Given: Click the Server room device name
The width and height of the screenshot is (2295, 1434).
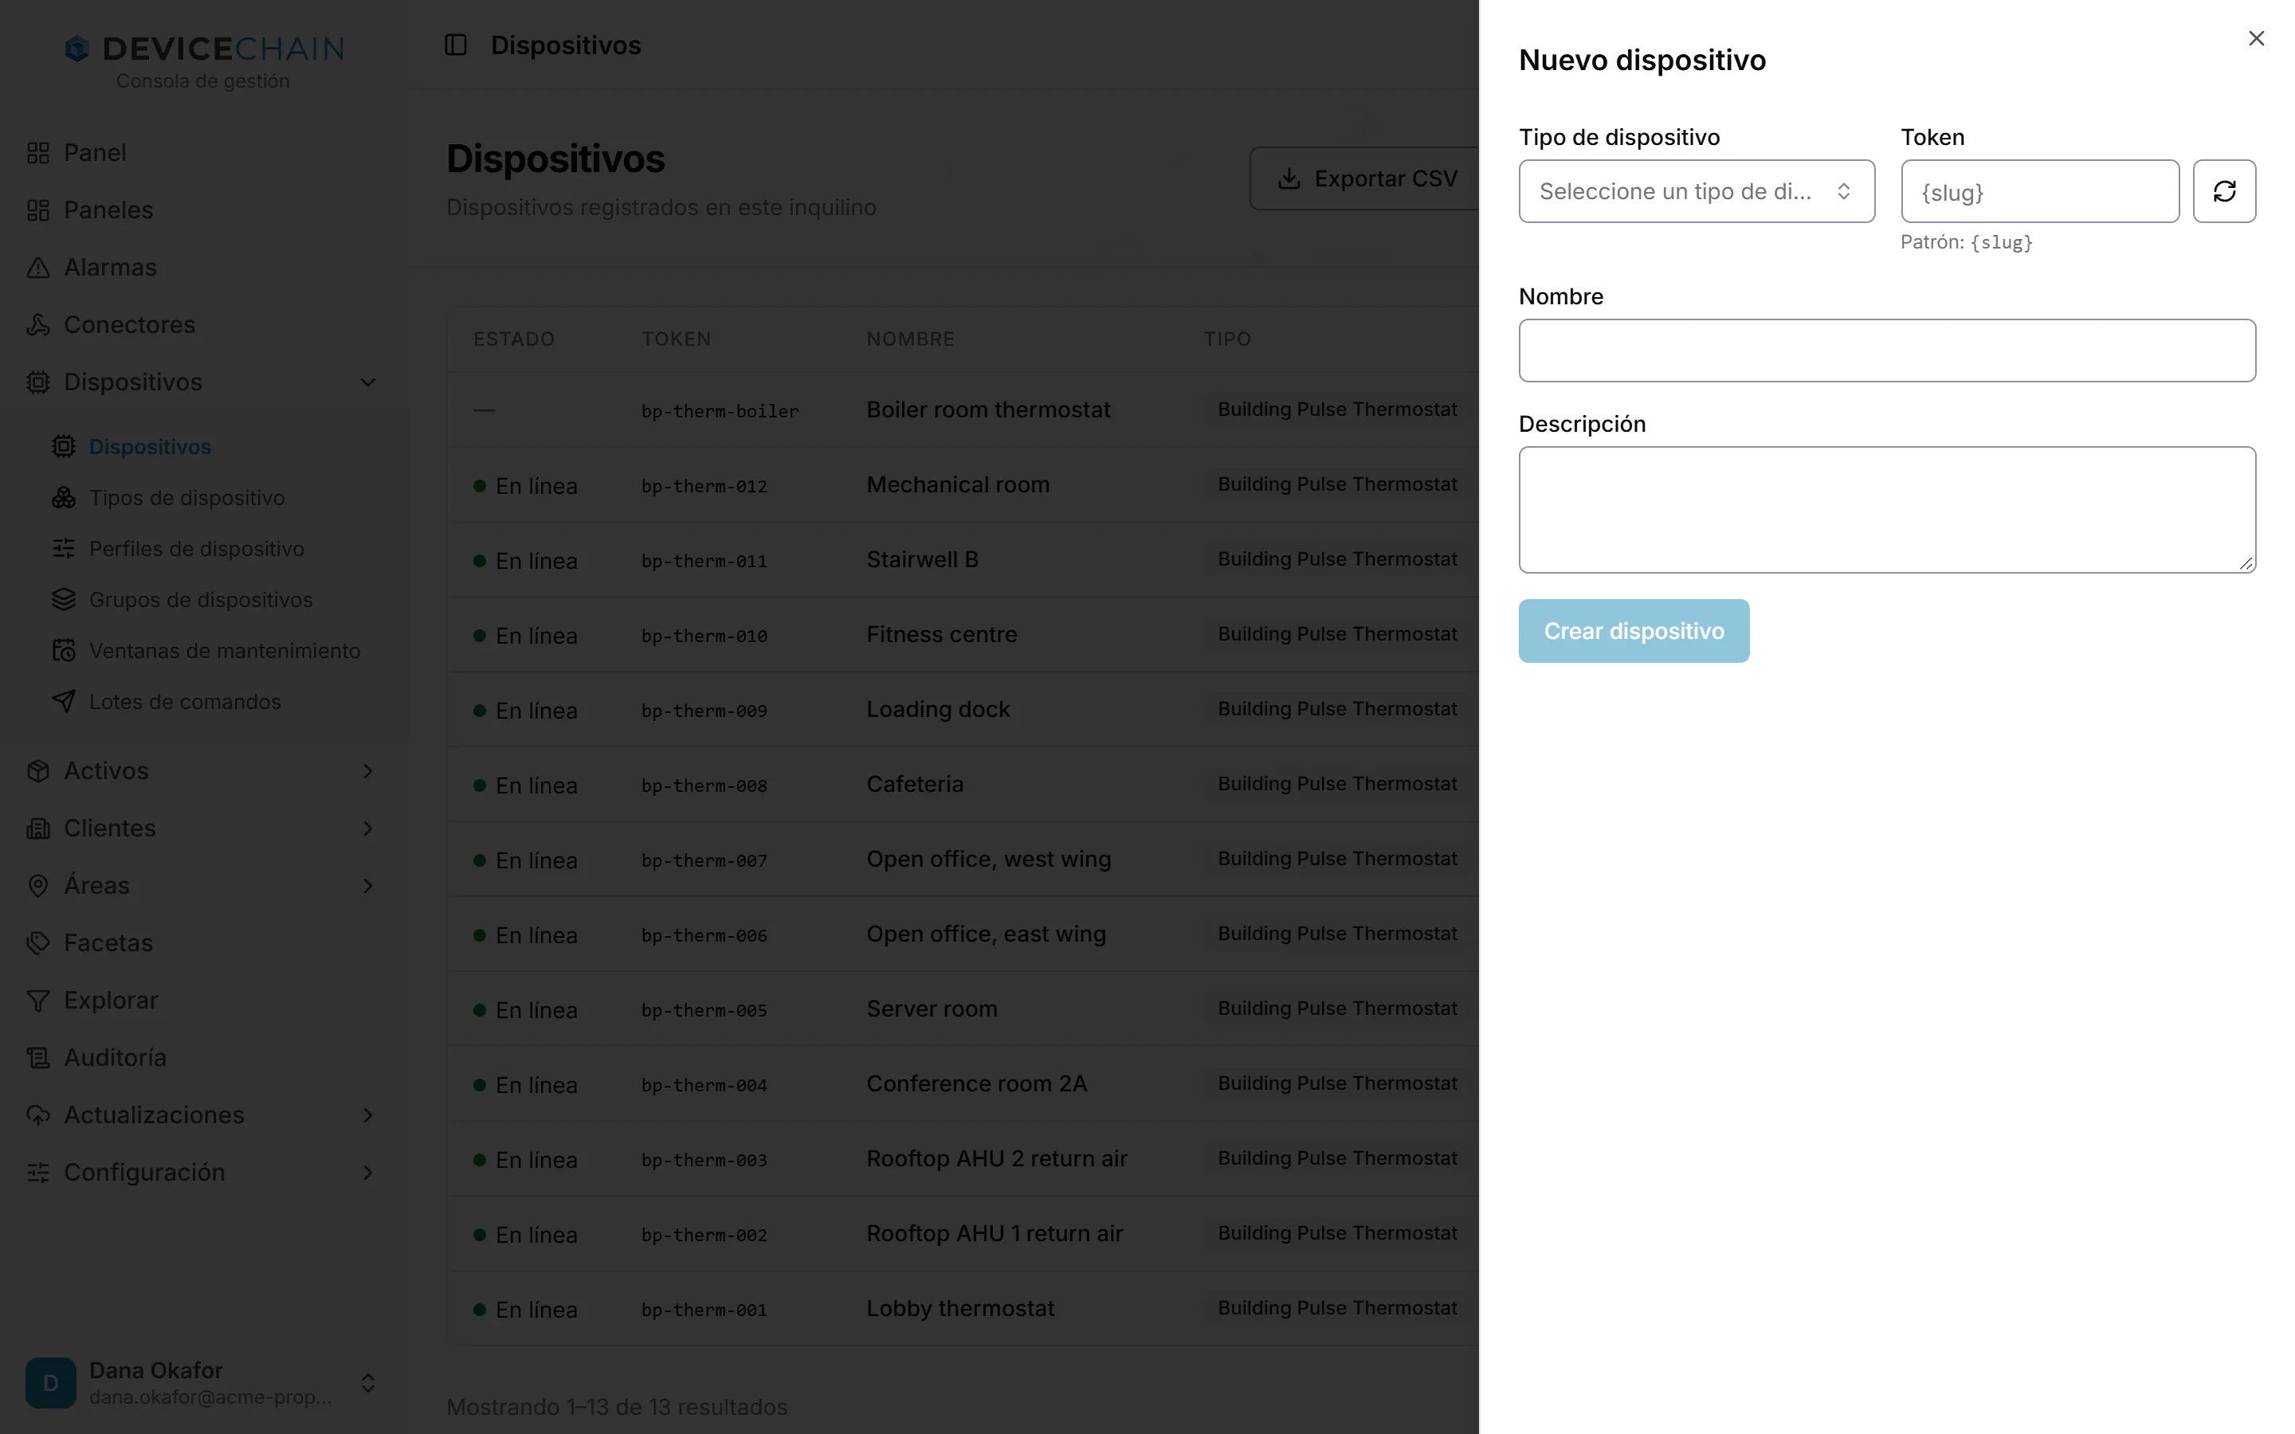Looking at the screenshot, I should click(x=932, y=1009).
